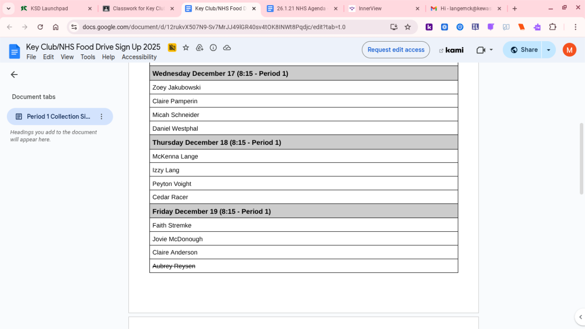Expand the video call options arrow

[491, 50]
